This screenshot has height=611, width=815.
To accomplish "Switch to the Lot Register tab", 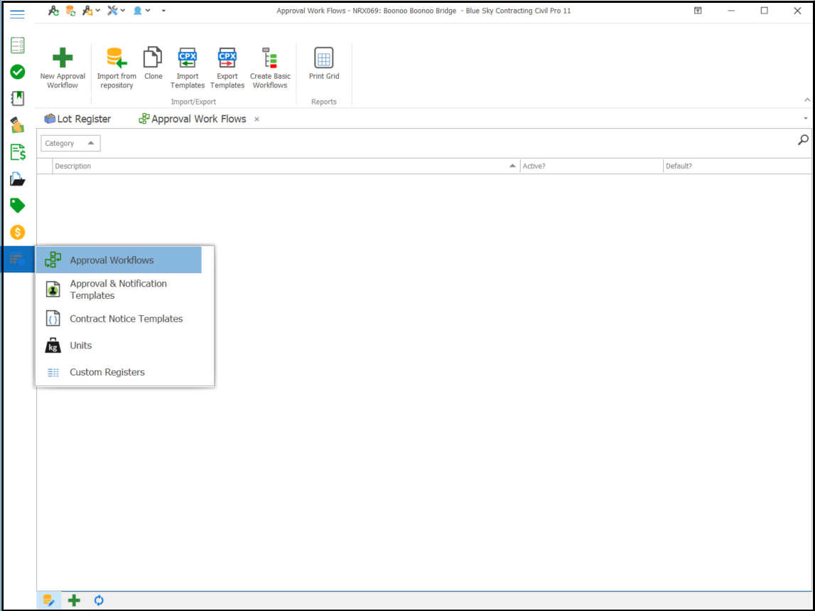I will pos(78,119).
